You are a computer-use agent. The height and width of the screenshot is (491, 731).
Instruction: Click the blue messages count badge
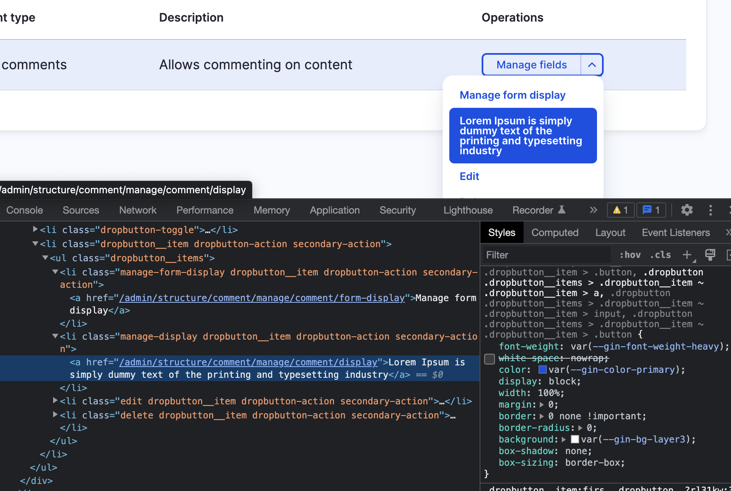click(x=651, y=210)
